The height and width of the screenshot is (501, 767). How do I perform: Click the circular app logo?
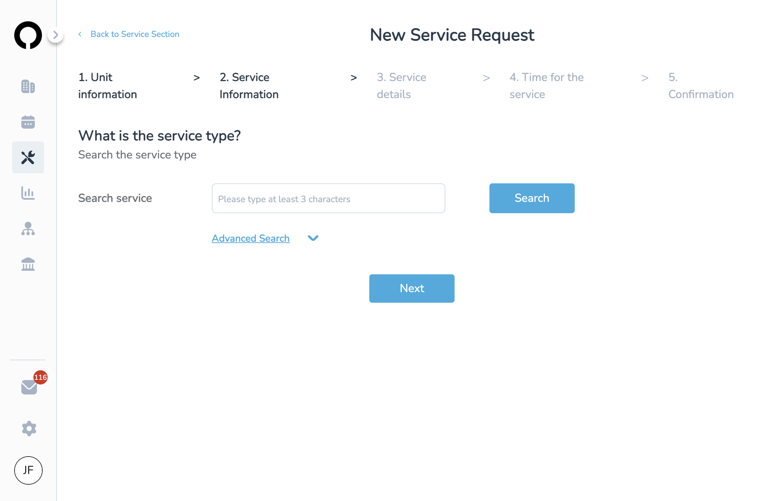[x=28, y=35]
